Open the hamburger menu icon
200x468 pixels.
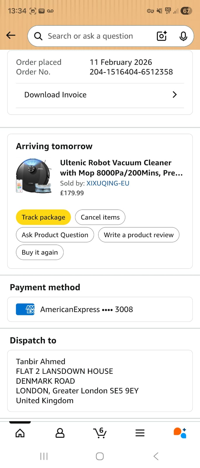pyautogui.click(x=140, y=433)
